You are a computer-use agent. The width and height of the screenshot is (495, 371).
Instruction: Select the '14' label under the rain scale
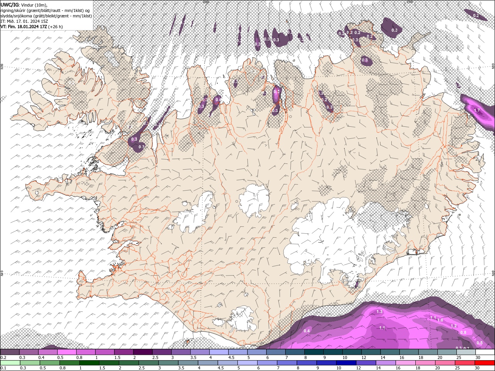[378, 368]
